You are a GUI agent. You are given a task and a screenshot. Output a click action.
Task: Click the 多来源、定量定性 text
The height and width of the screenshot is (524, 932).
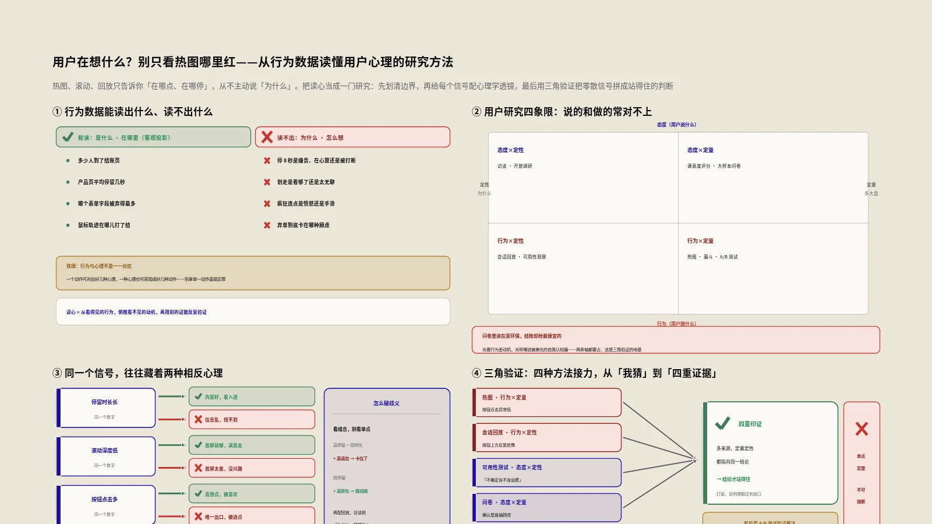coord(735,448)
